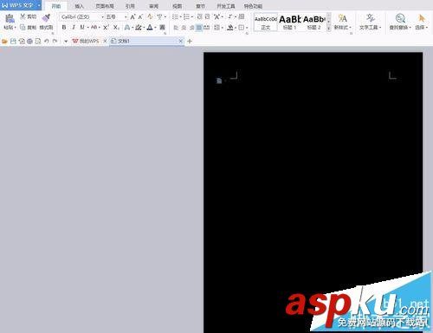Viewport: 433px width, 333px height.
Task: Expand the styles gallery
Action: 328,29
